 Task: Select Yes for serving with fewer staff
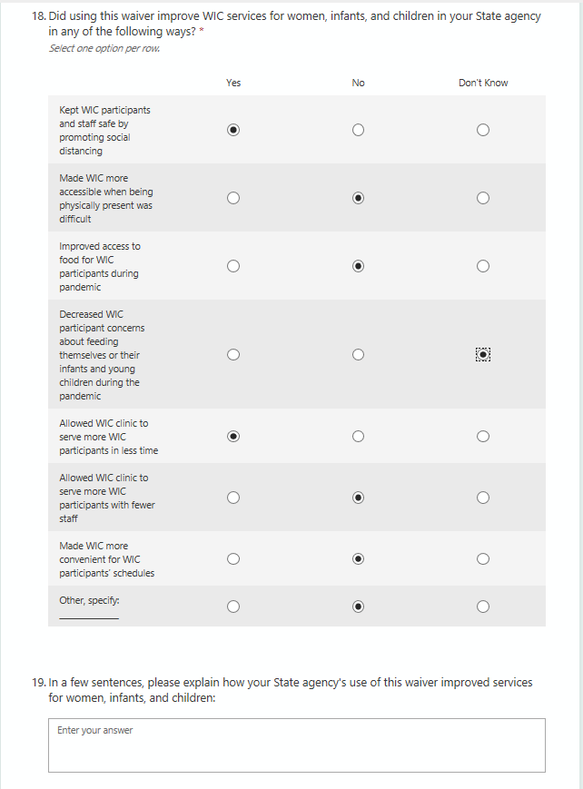click(233, 498)
